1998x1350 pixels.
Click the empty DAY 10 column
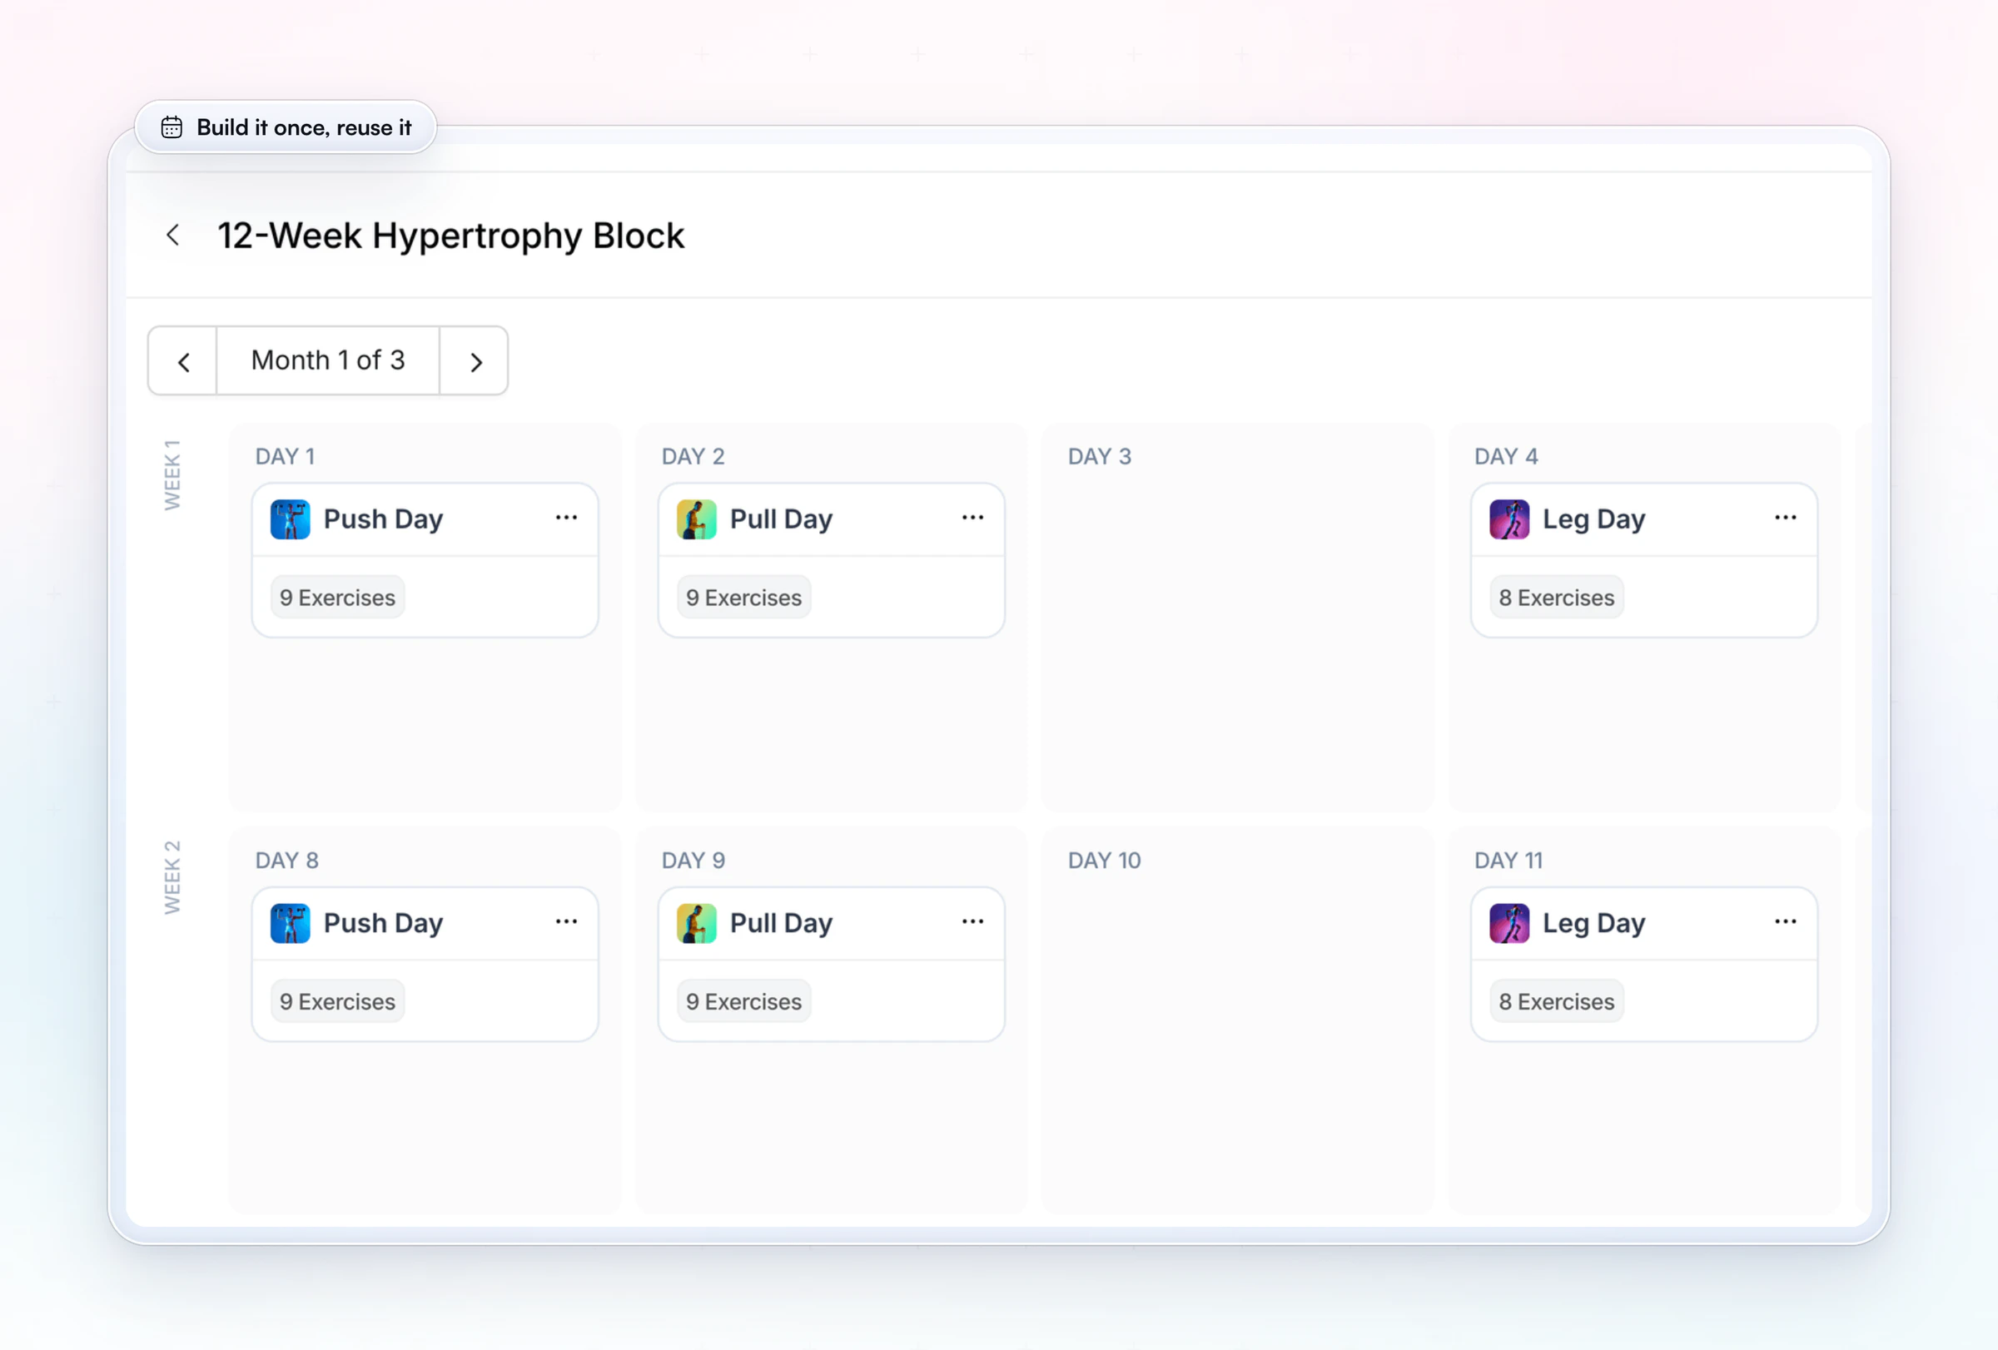[x=1238, y=1021]
